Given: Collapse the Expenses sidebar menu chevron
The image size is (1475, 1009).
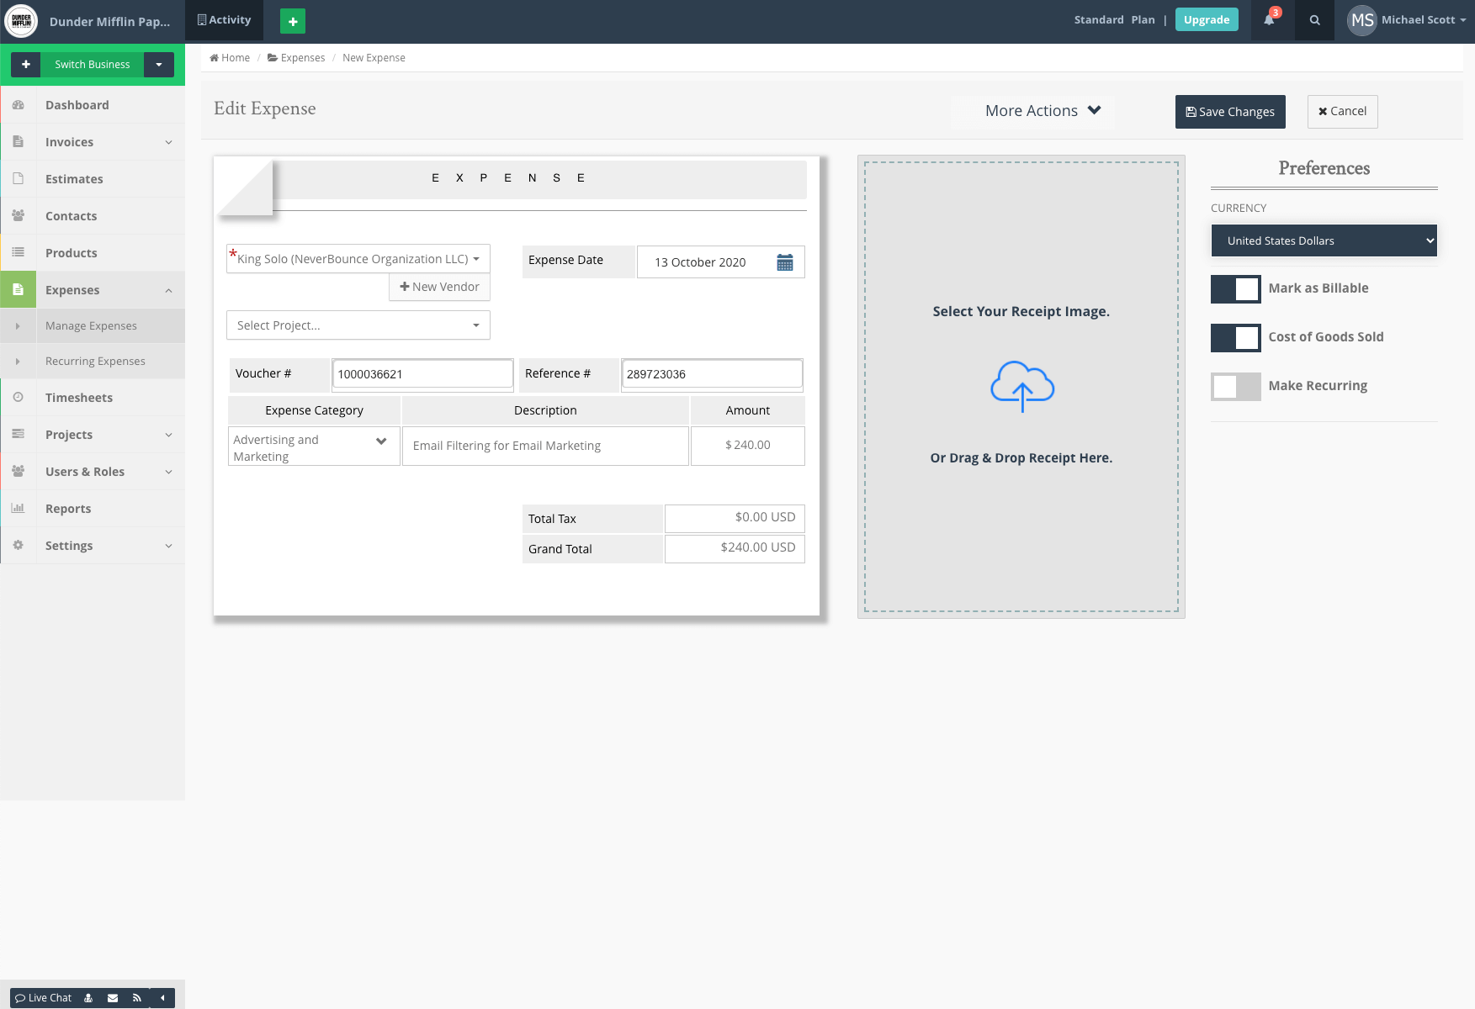Looking at the screenshot, I should (x=168, y=290).
